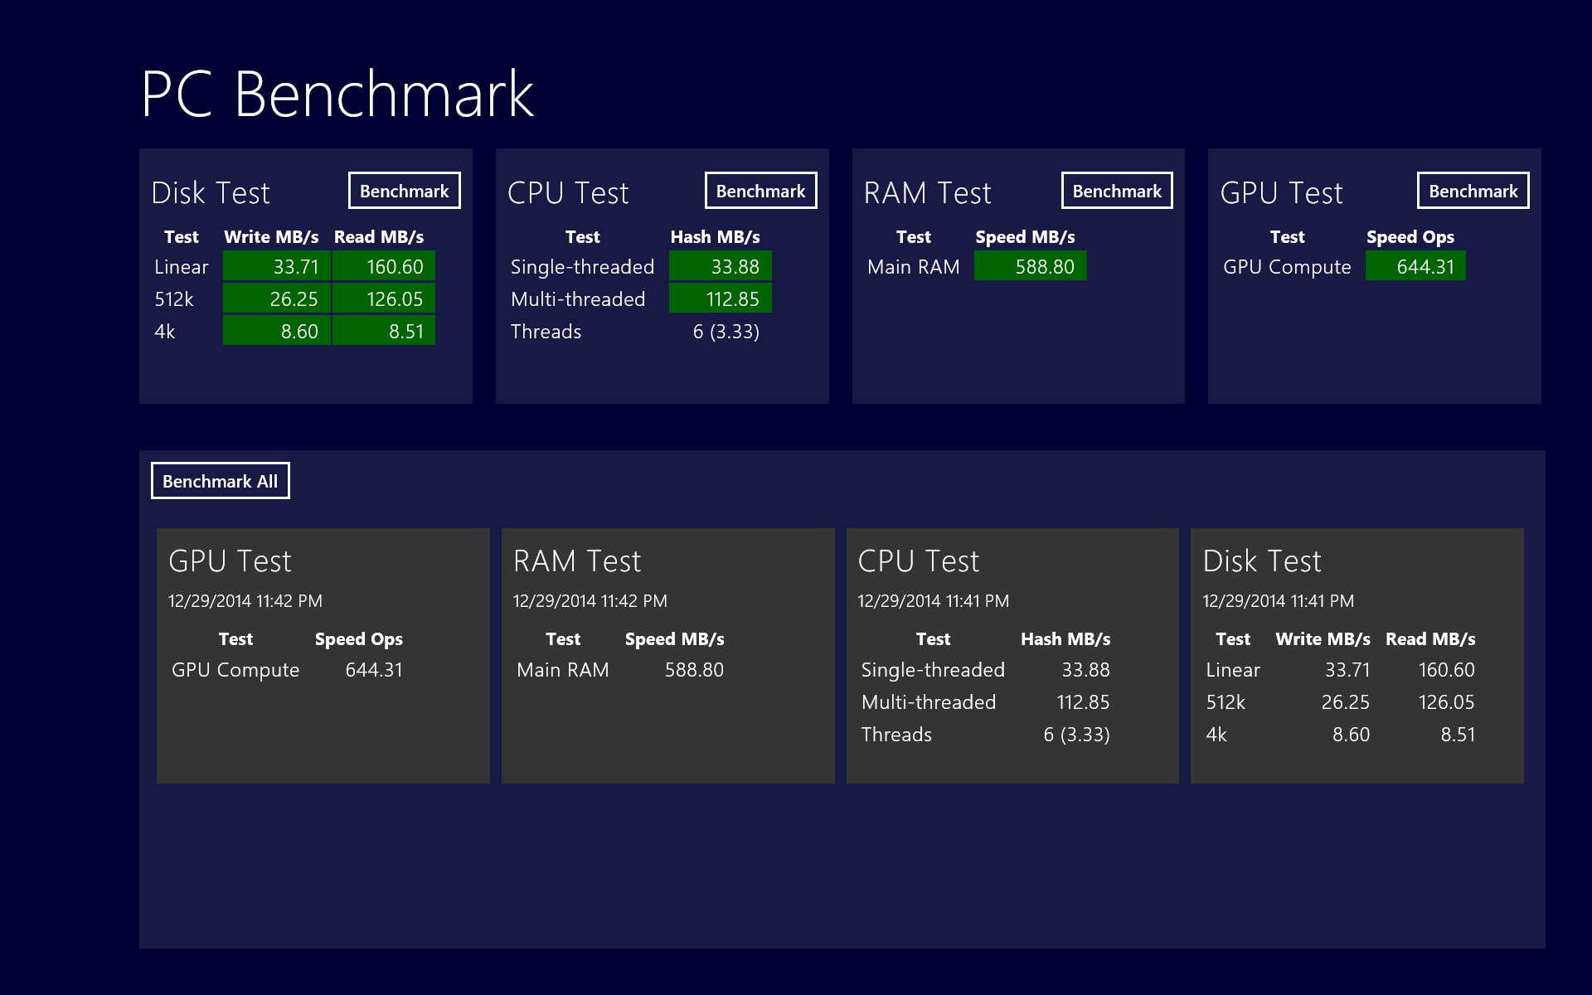Click the 4k read value 8.51 cell
Viewport: 1592px width, 995px height.
(x=384, y=331)
